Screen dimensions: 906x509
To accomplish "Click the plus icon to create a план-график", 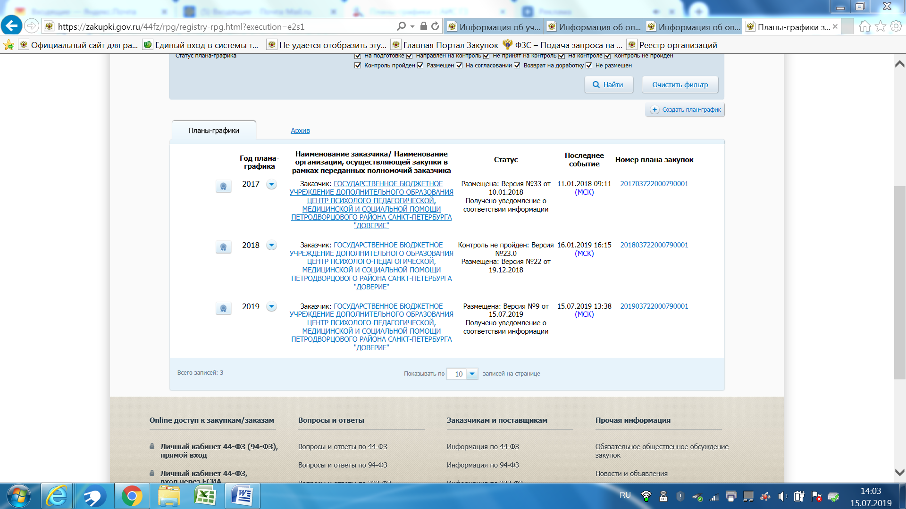I will coord(654,110).
